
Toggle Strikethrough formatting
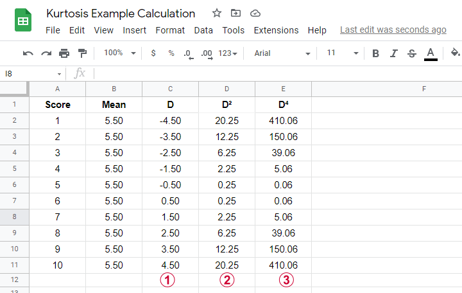click(412, 53)
